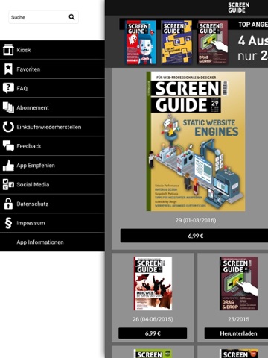This screenshot has height=358, width=268.
Task: Buy issue 26 for 6,99 €
Action: 153,333
